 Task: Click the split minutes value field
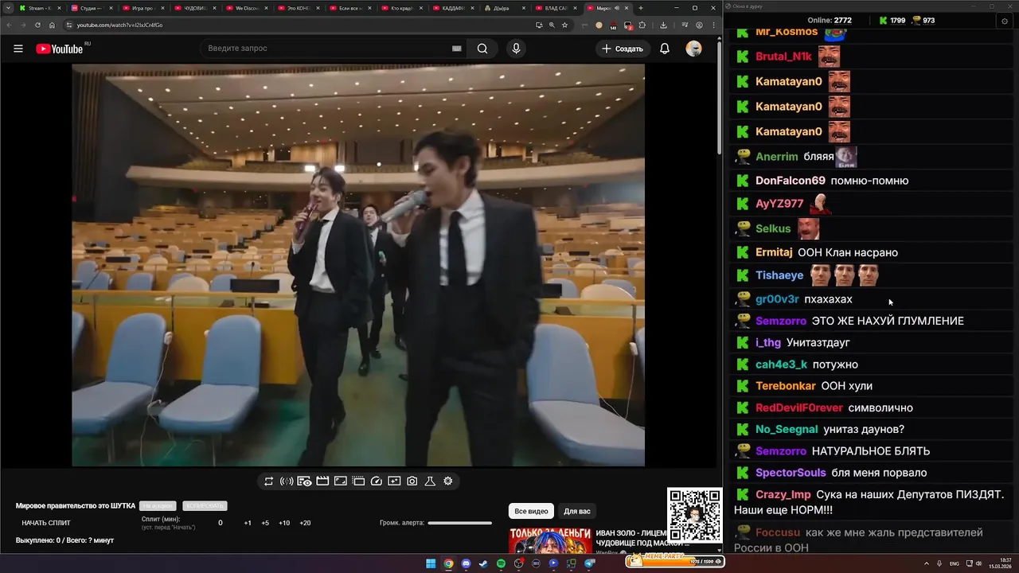pyautogui.click(x=221, y=523)
